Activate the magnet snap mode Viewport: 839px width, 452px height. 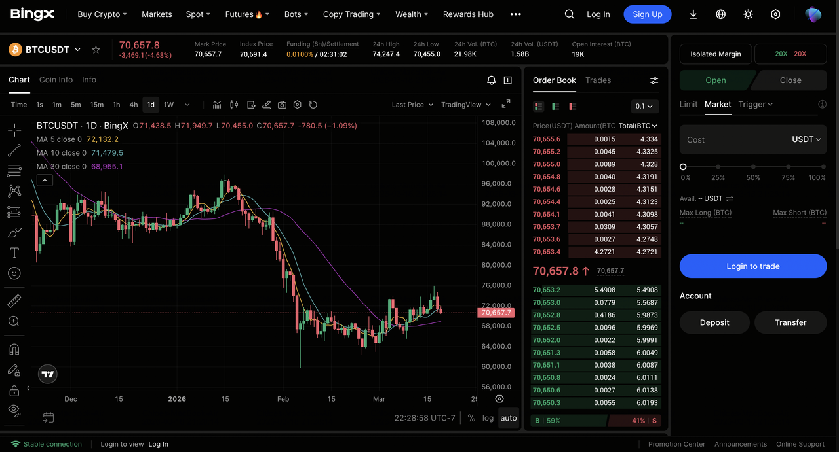coord(14,349)
